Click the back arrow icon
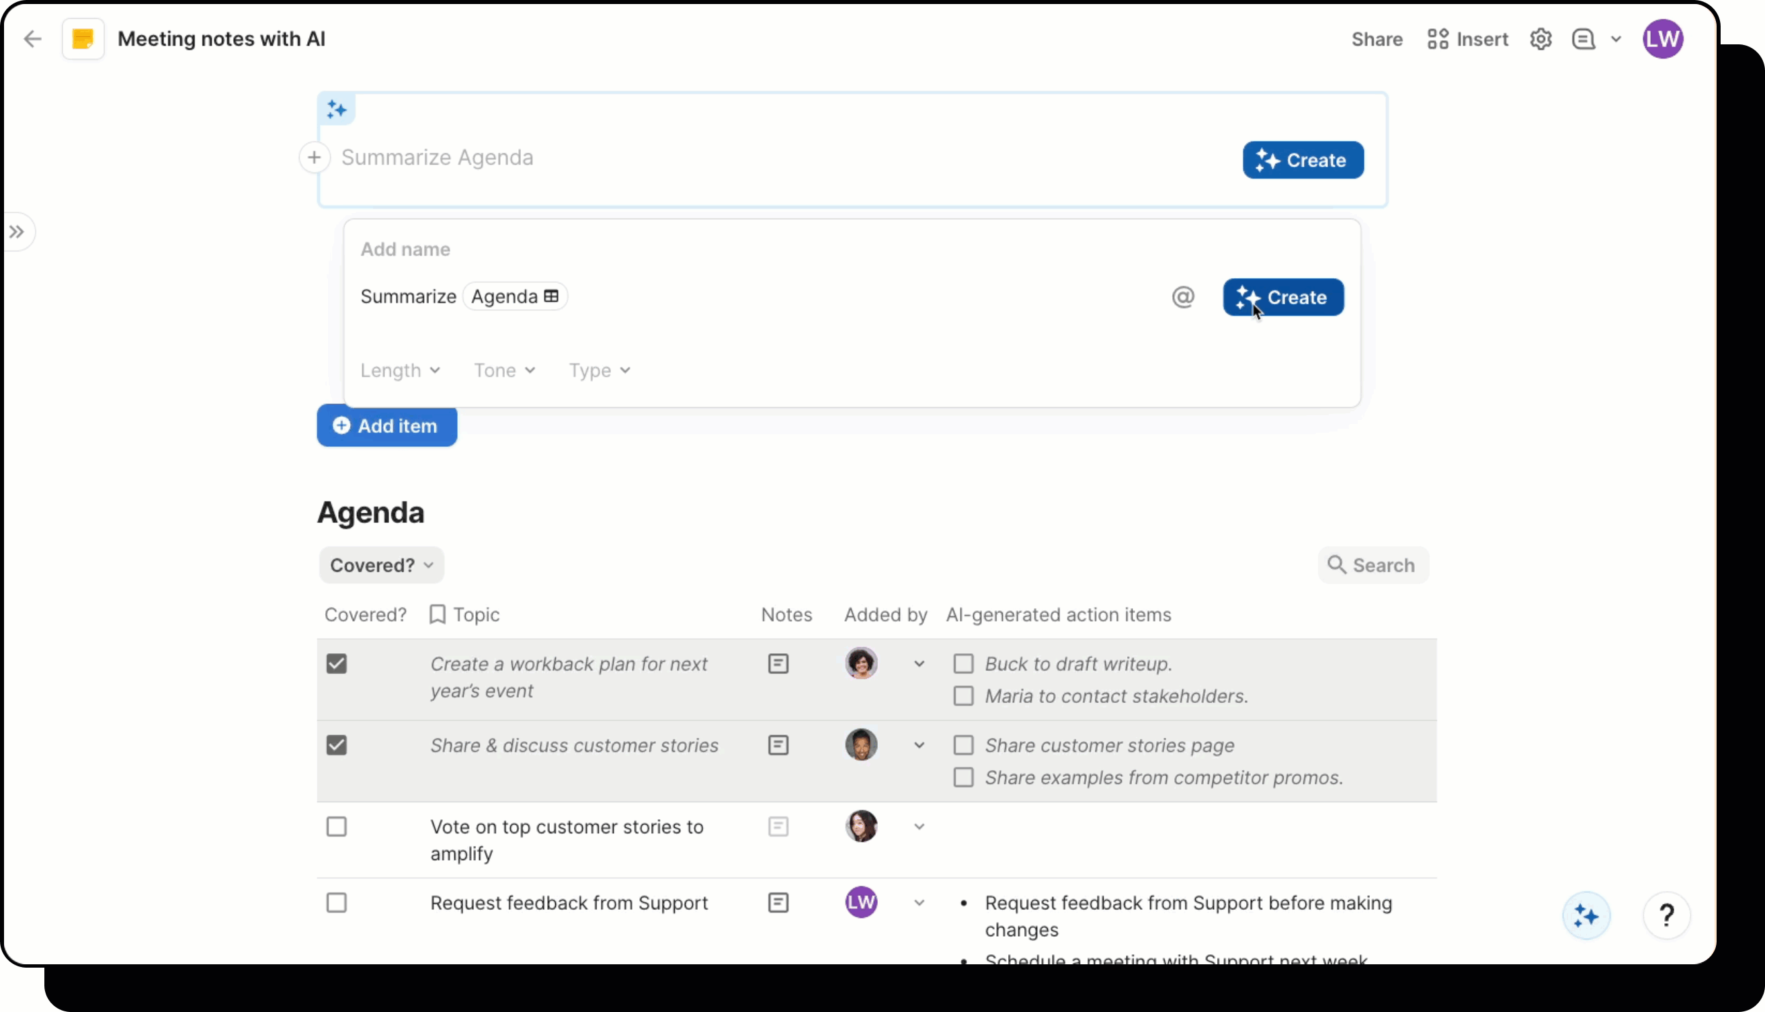 pos(32,39)
